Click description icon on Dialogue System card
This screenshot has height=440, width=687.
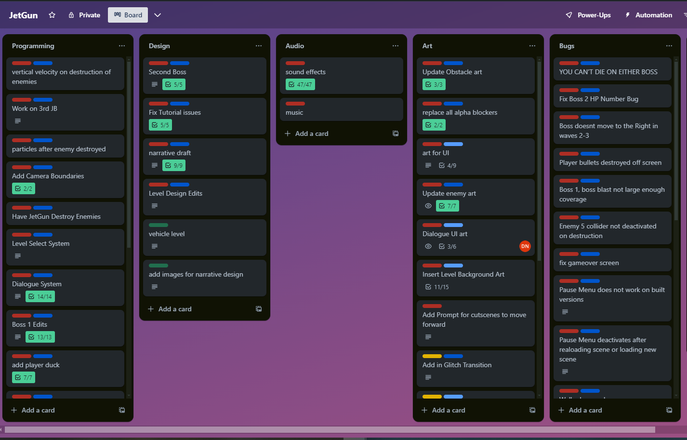click(18, 296)
